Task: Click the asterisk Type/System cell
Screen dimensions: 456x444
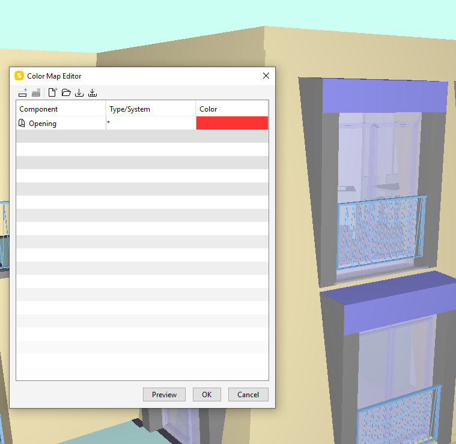Action: coord(151,123)
